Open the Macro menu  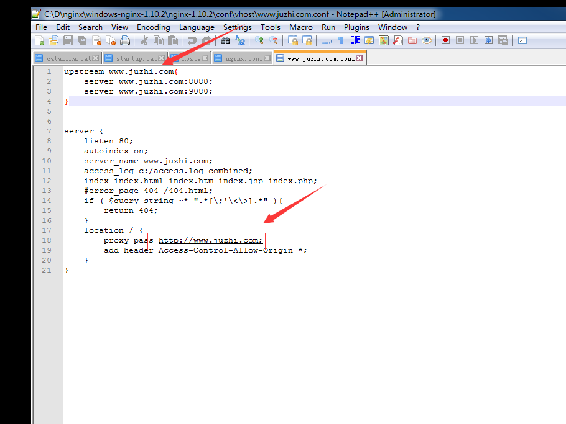click(x=300, y=27)
